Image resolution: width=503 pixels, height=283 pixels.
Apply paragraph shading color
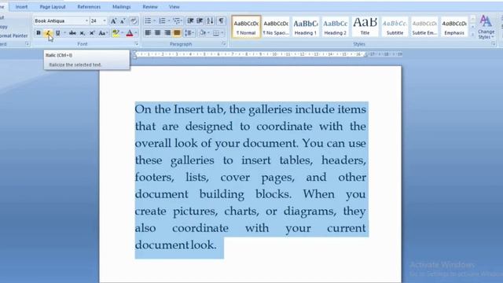point(203,33)
